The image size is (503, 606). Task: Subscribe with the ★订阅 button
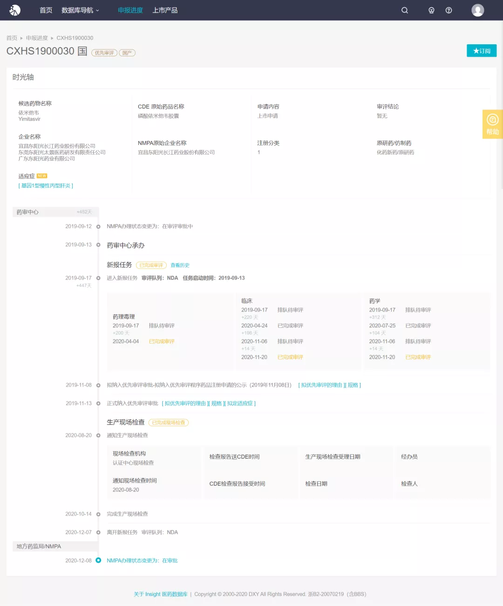point(482,51)
